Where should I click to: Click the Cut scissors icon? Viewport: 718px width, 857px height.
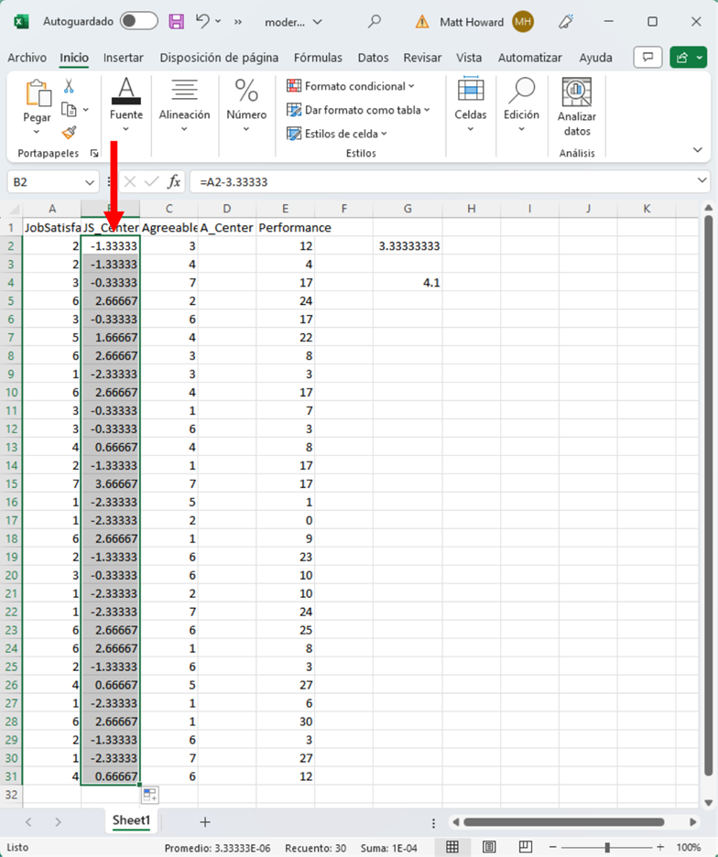[x=69, y=86]
